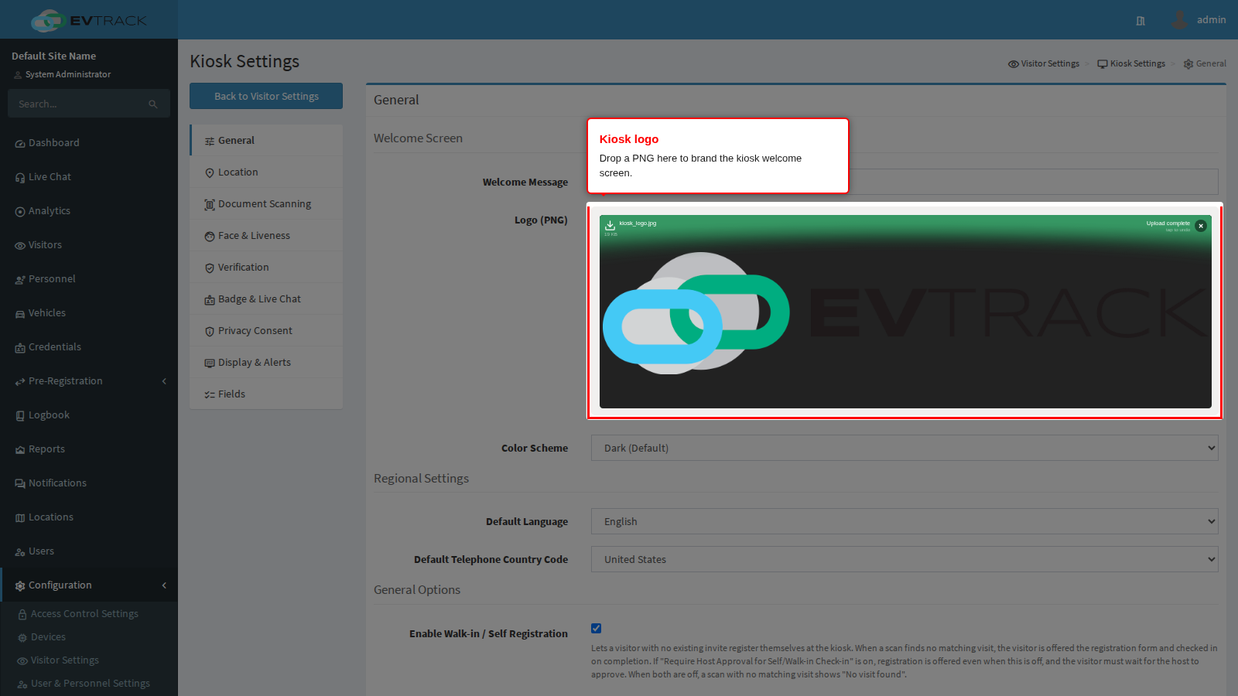This screenshot has width=1238, height=696.
Task: Click Back to Visitor Settings button
Action: 266,96
